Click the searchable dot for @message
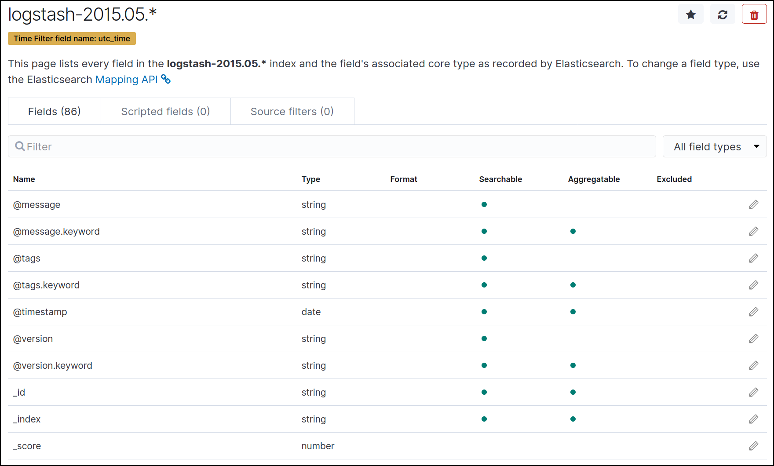This screenshot has height=466, width=774. pos(484,204)
